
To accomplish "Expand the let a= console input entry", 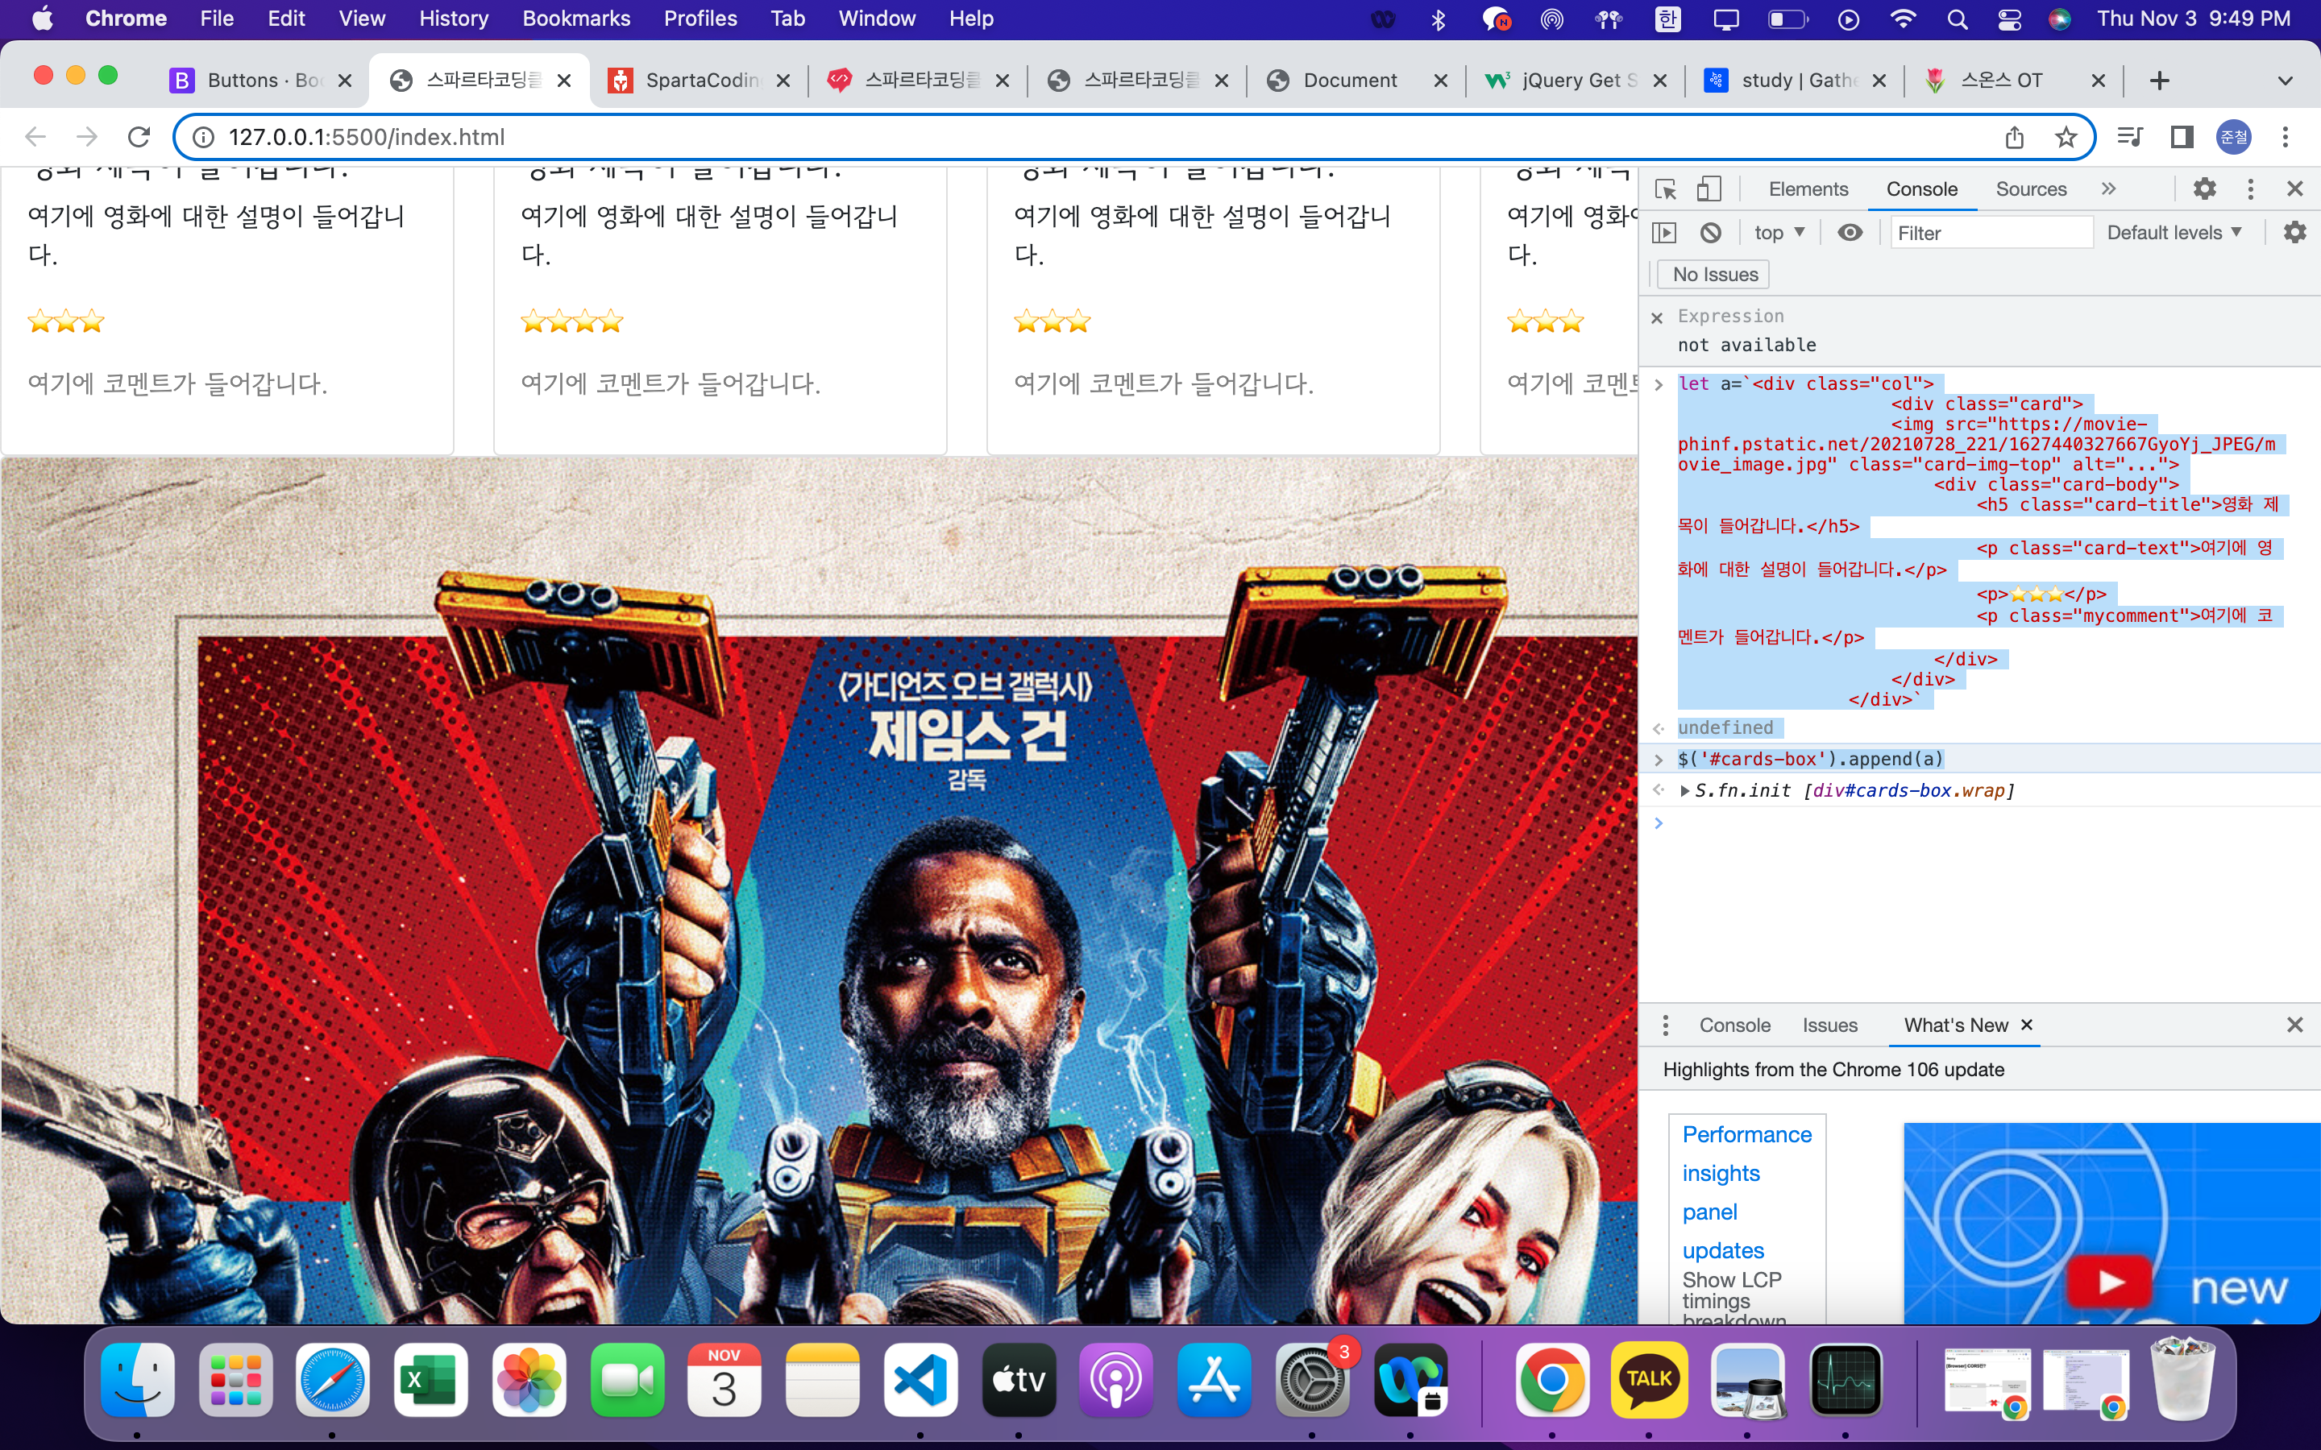I will 1659,384.
